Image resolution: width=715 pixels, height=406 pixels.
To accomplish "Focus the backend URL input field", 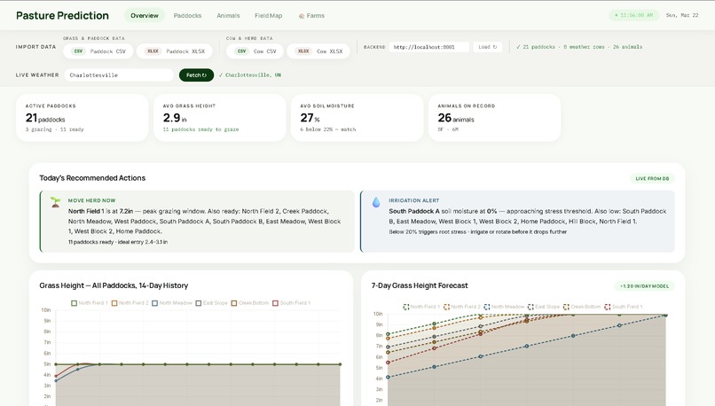I will point(429,47).
